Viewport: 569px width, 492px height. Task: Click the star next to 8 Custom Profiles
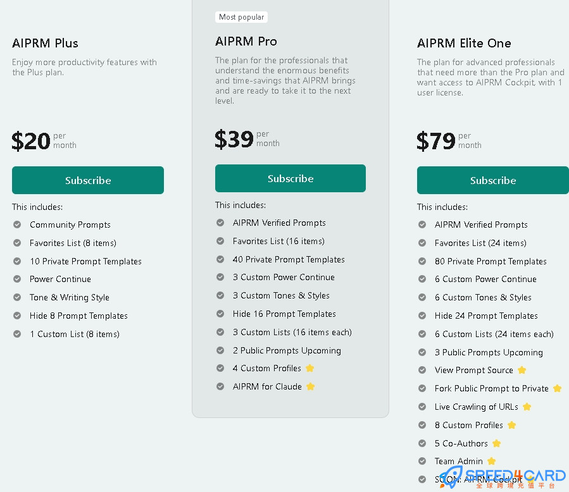(511, 426)
